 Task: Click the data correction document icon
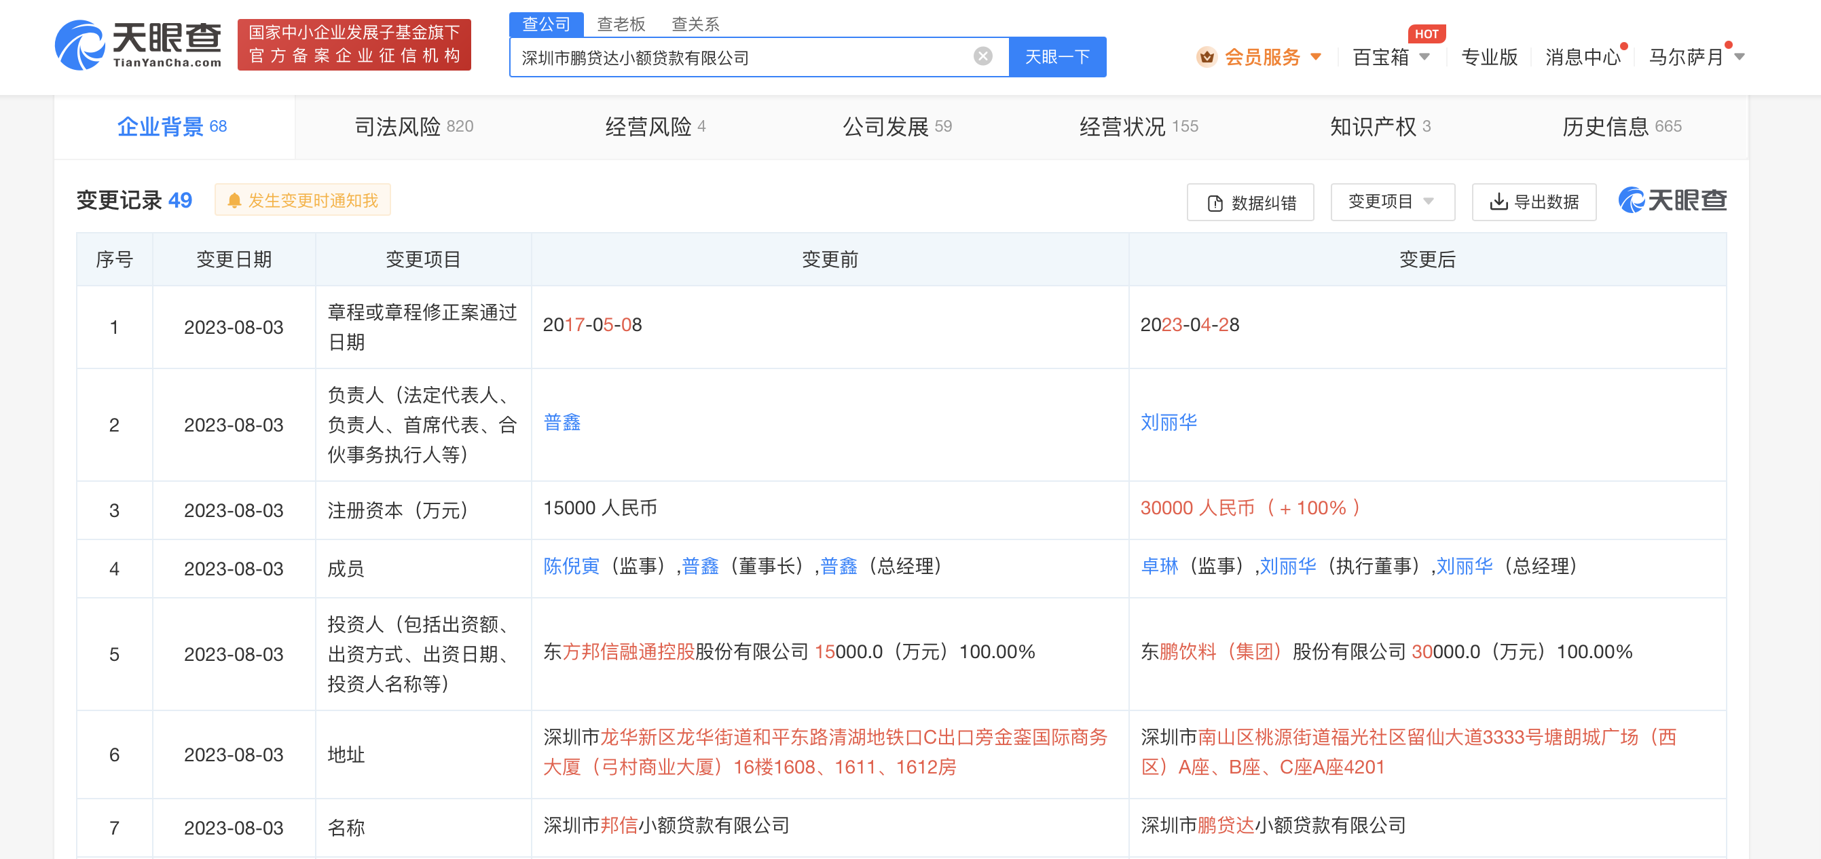[x=1215, y=204]
